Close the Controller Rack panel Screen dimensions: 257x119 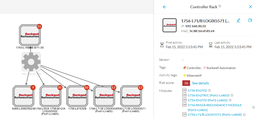[x=251, y=7]
